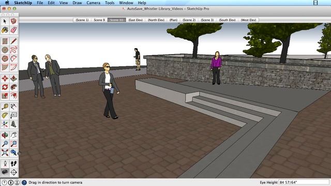The width and height of the screenshot is (331, 186).
Task: Choose the Pie tool
Action: 5,68
